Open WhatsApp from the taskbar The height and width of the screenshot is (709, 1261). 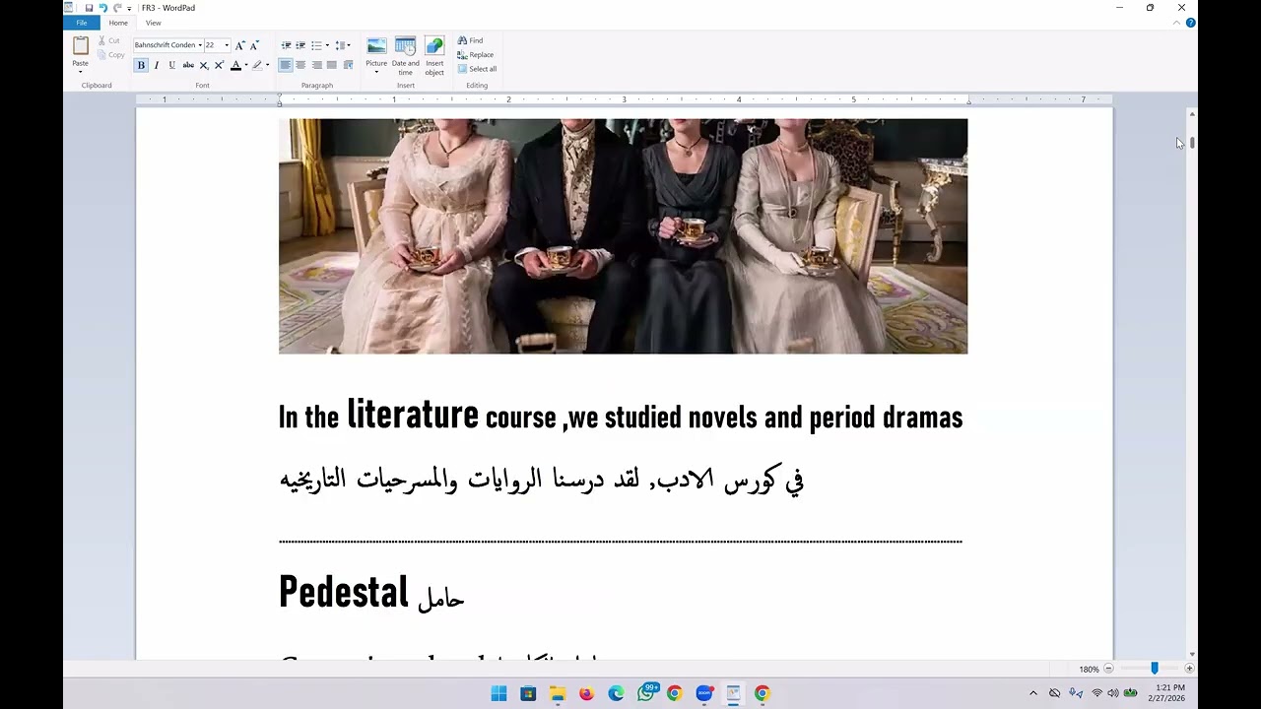645,693
